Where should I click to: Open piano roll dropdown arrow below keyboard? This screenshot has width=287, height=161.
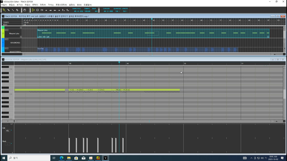8,121
